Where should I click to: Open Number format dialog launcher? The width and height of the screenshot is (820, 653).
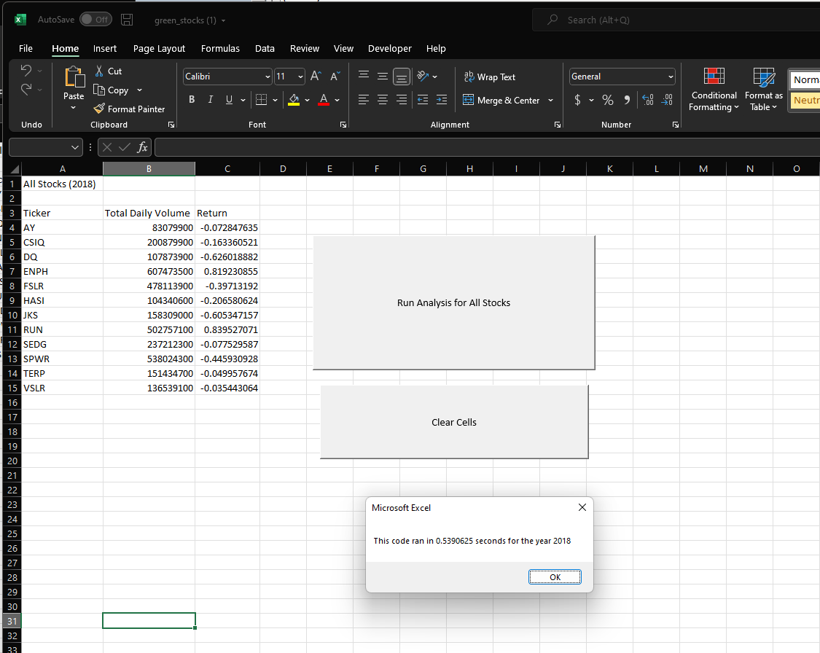point(676,125)
